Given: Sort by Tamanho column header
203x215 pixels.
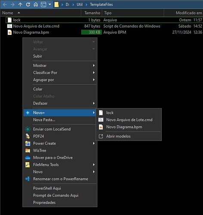Looking at the screenshot, I should coord(92,13).
